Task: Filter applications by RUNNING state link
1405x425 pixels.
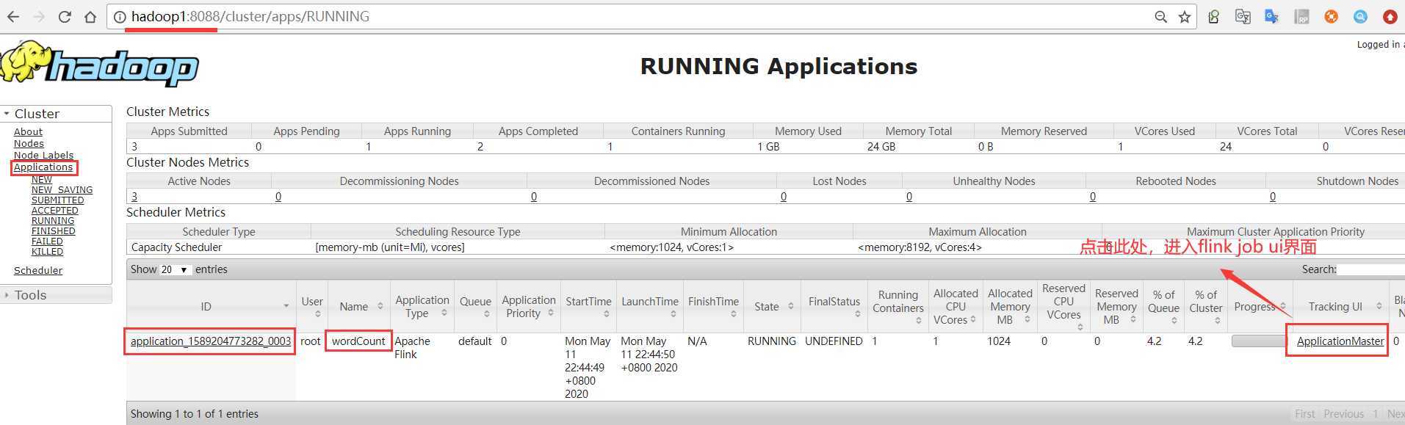Action: (x=53, y=220)
